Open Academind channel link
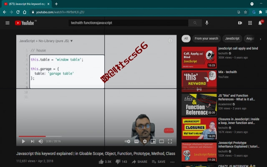The width and height of the screenshot is (267, 167). 225,104
